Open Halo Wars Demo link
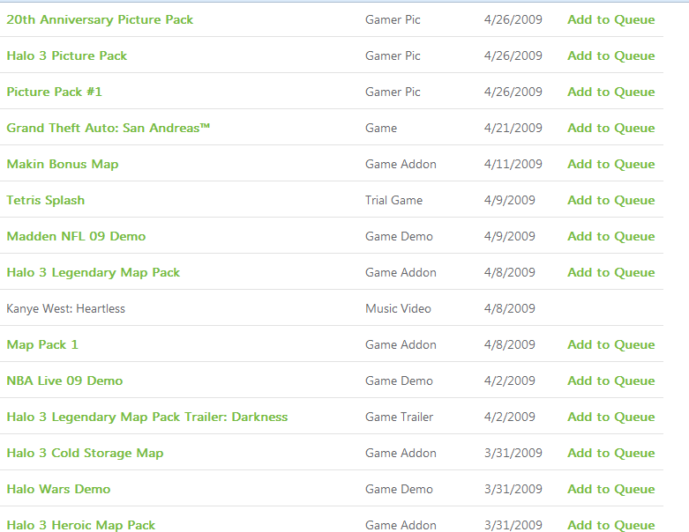The height and width of the screenshot is (532, 689). pyautogui.click(x=58, y=489)
